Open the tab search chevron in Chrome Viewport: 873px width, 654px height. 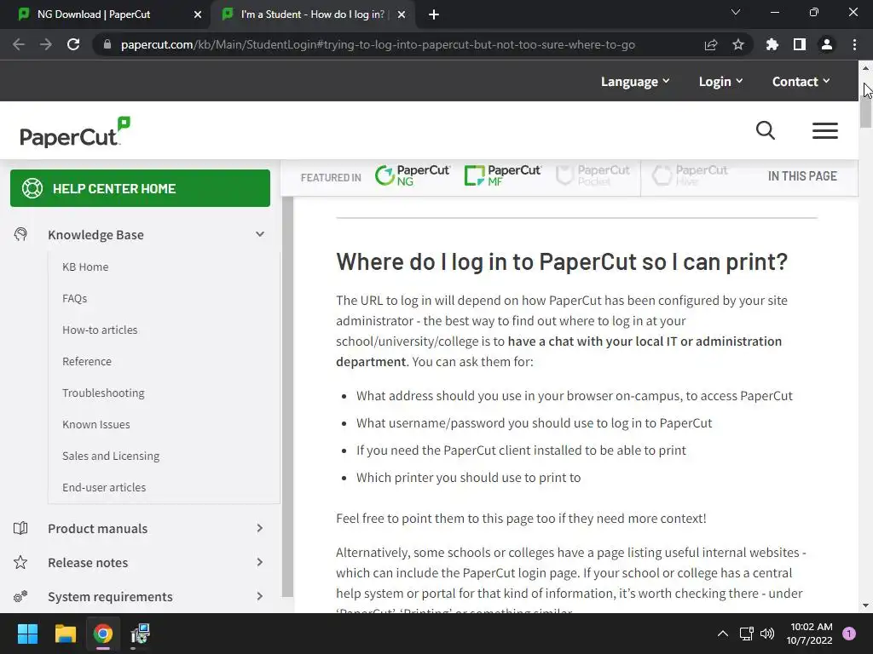pyautogui.click(x=736, y=12)
